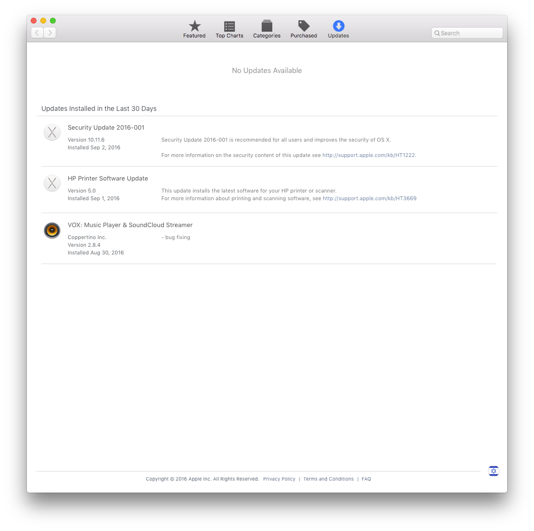Open the Top Charts list icon

(230, 26)
